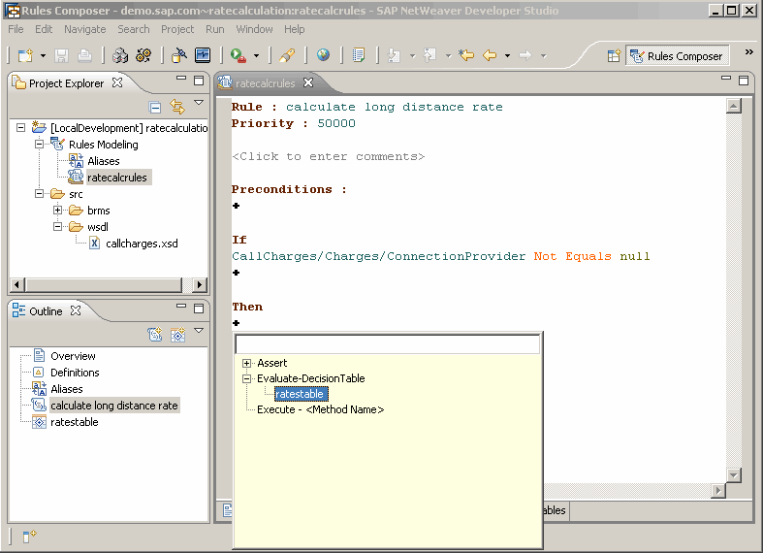Screen dimensions: 763x553
Task: Show hidden perspectives chevron
Action: (749, 51)
